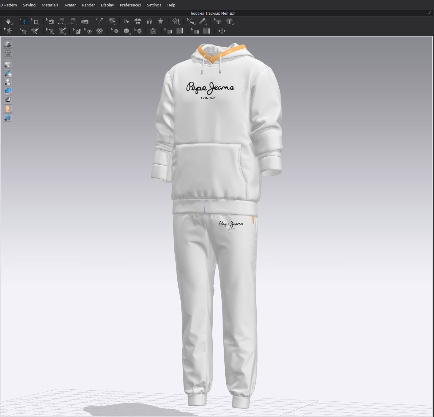Open the Segment Sewing tool options
434x417 pixels.
pyautogui.click(x=62, y=21)
